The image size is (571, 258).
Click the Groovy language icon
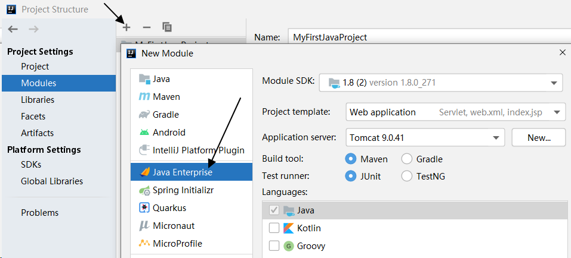(x=288, y=246)
